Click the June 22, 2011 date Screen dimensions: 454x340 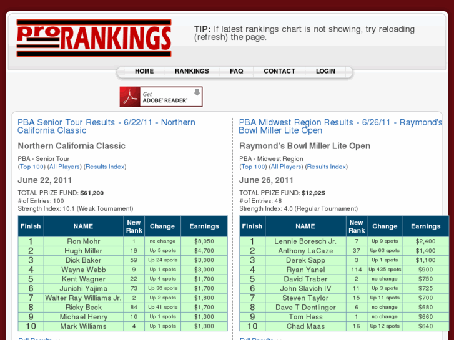44,180
